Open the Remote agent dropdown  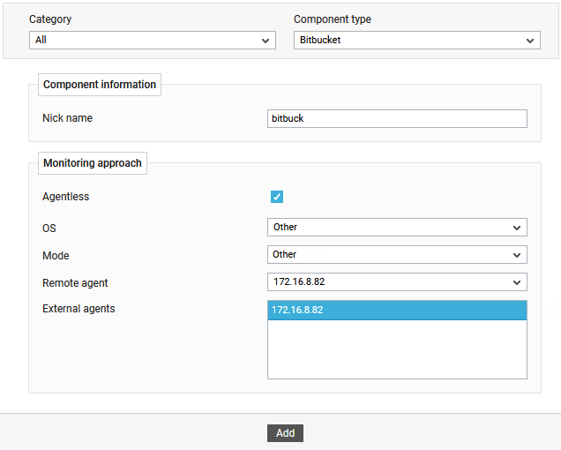pos(397,282)
